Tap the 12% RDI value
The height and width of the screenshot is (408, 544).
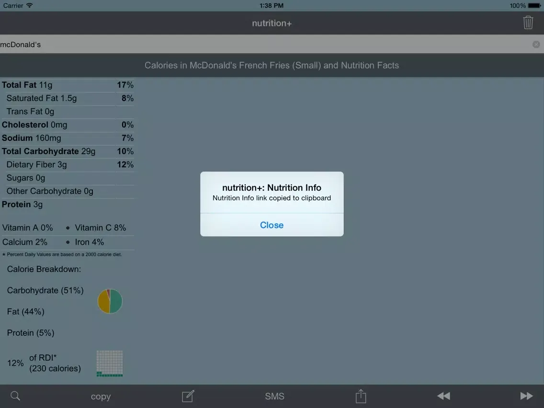(16, 363)
